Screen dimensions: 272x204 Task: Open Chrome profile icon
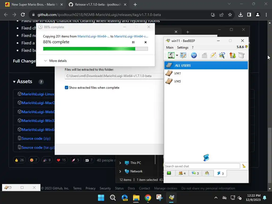[258, 15]
